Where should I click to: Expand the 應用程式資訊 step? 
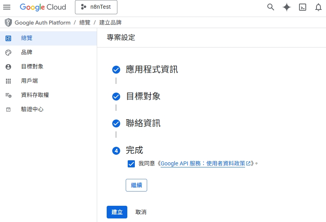[152, 69]
